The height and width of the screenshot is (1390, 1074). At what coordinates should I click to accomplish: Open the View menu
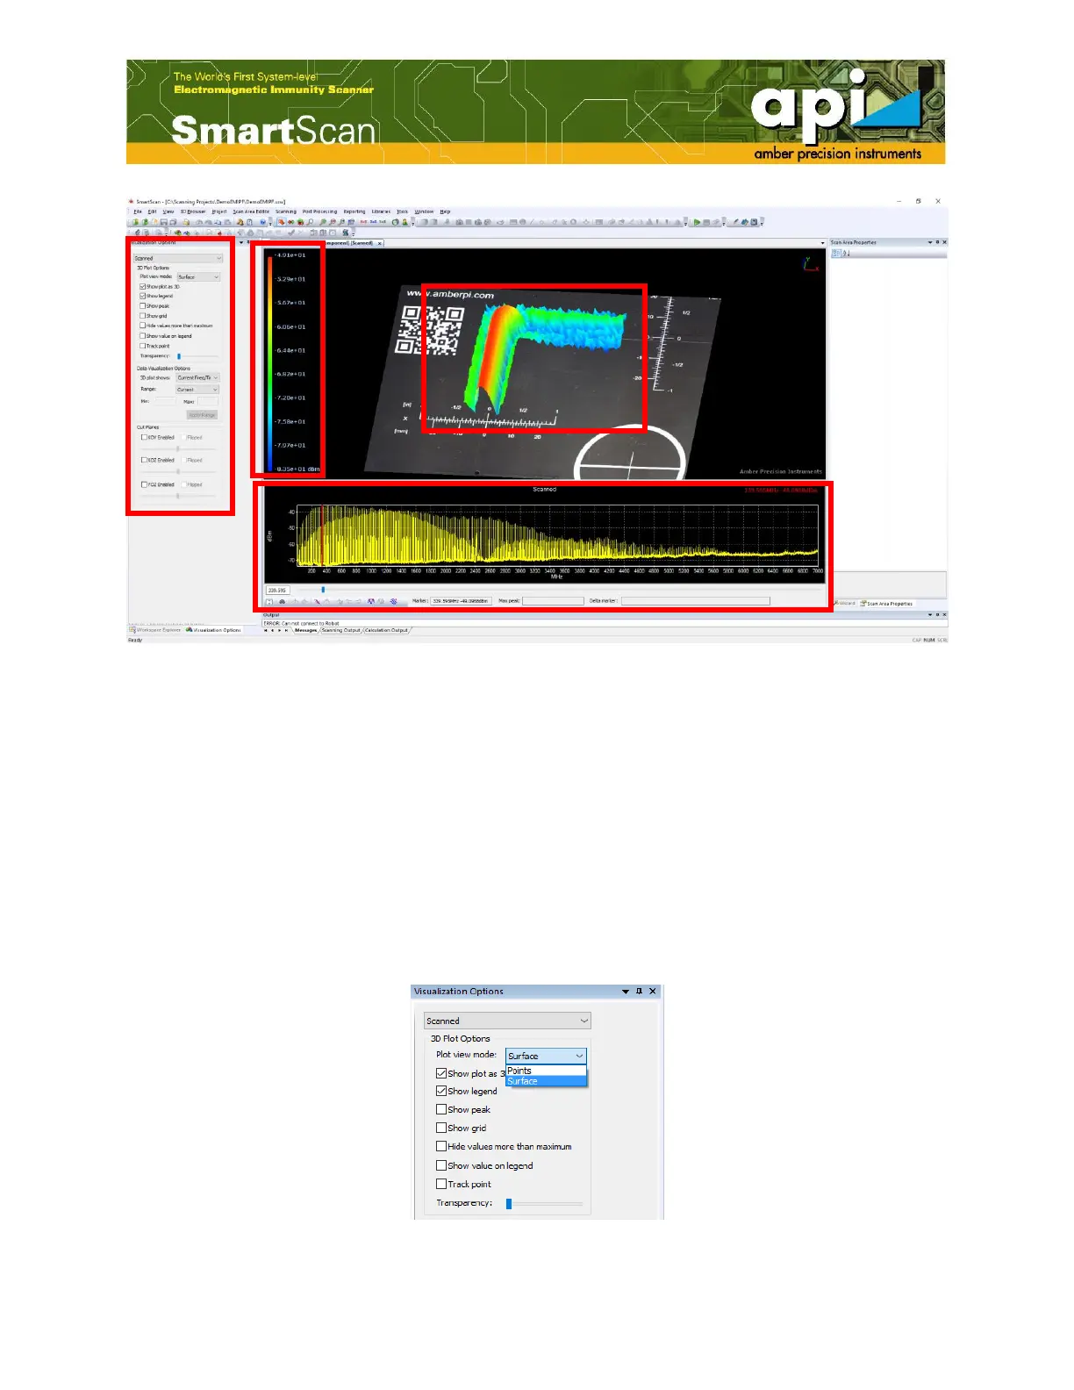[x=168, y=211]
